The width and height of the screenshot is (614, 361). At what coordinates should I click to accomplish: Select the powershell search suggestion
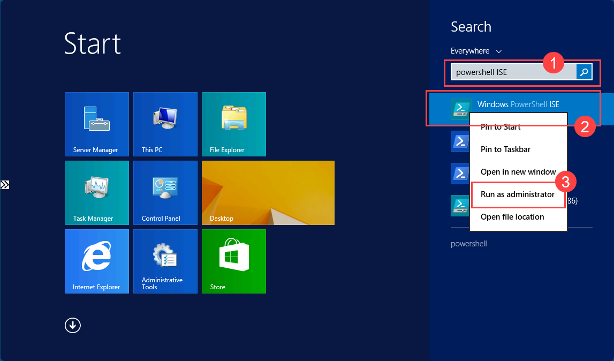coord(468,243)
